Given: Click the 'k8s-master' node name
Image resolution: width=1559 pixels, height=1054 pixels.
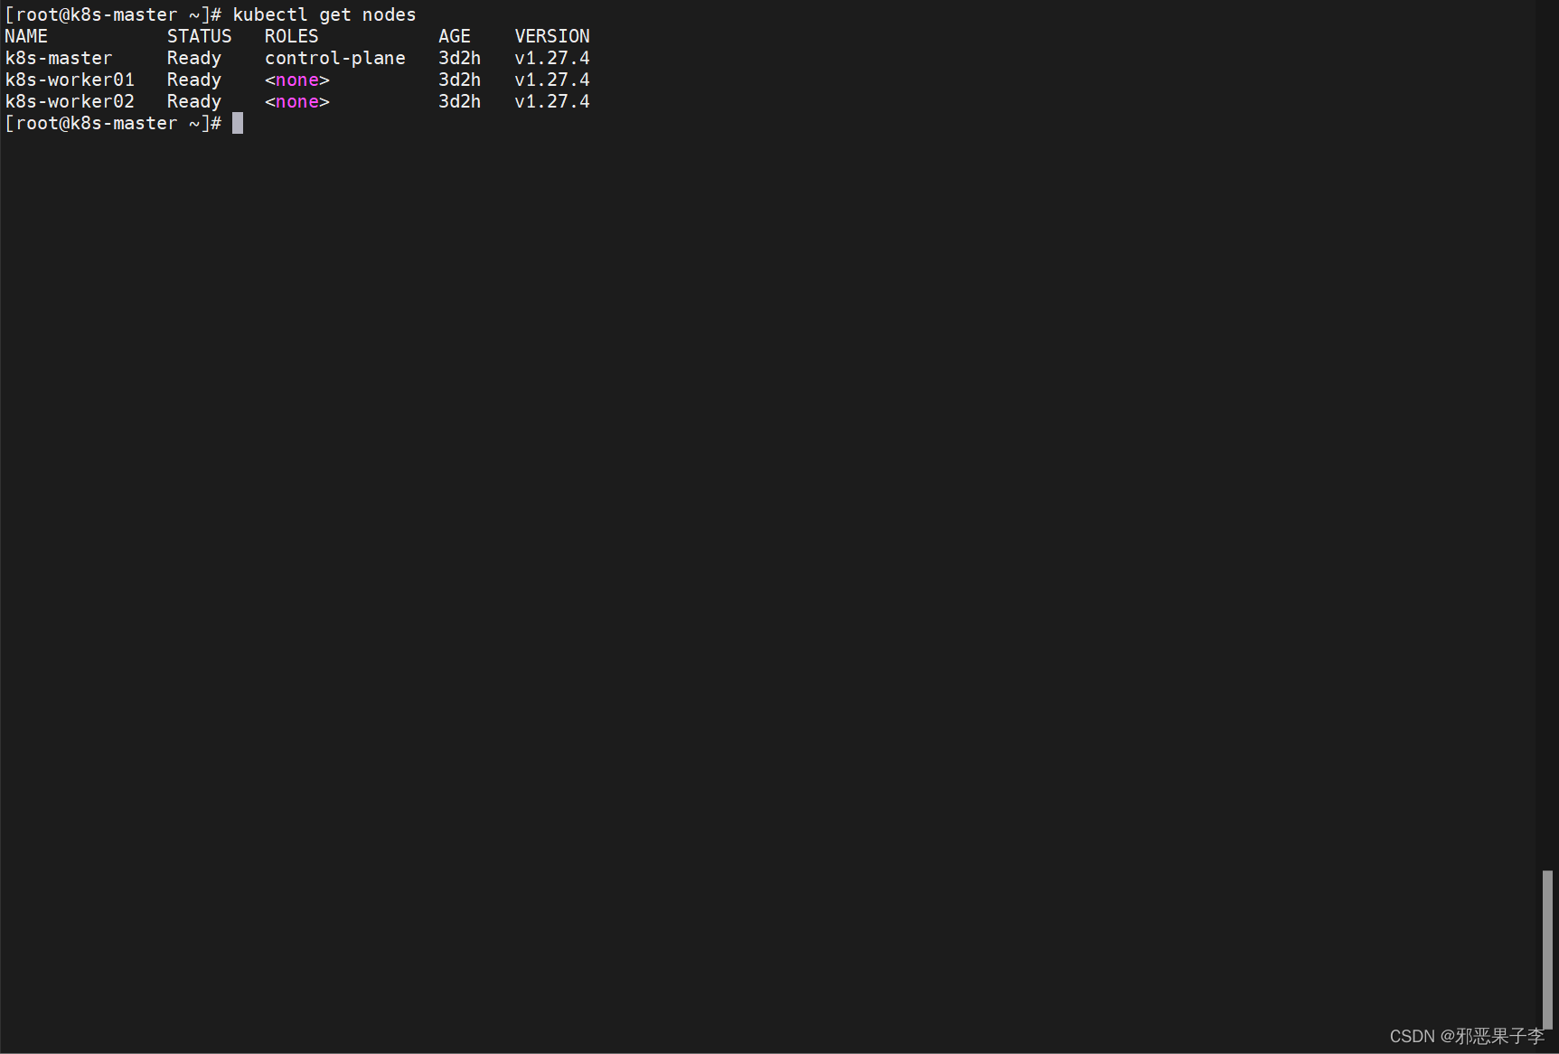Looking at the screenshot, I should tap(59, 58).
